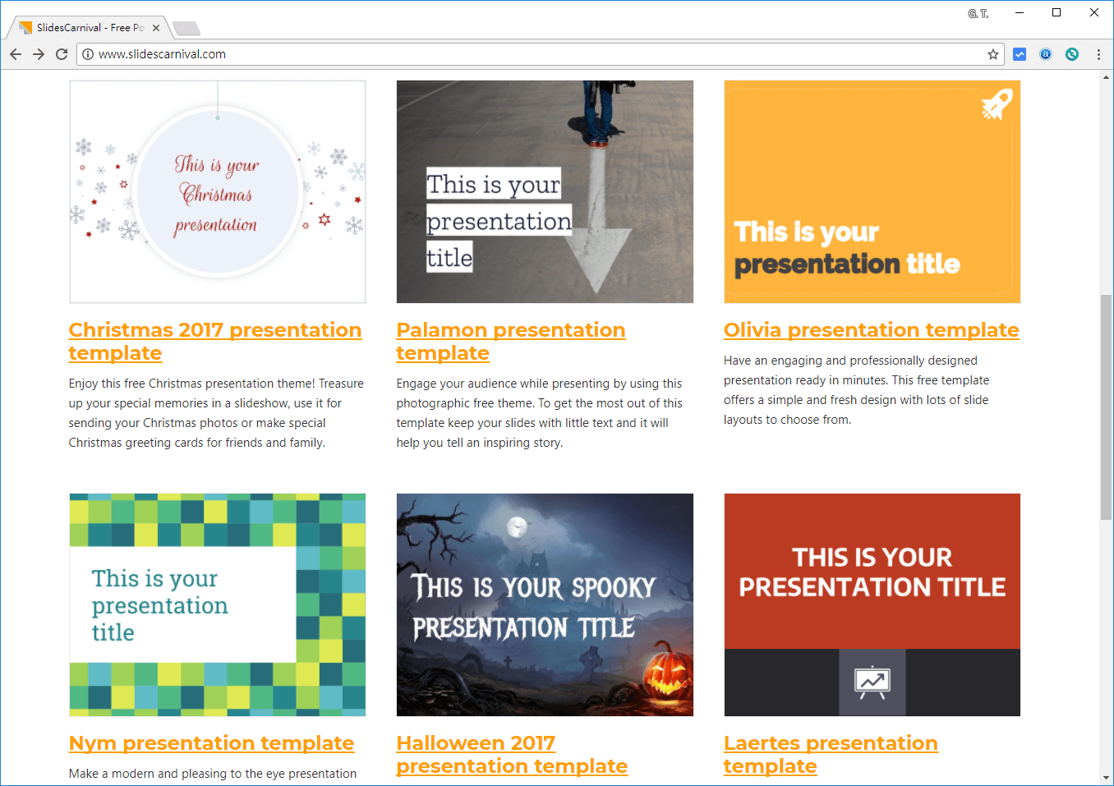Bookmark this page with star icon
The height and width of the screenshot is (786, 1114).
click(x=993, y=54)
